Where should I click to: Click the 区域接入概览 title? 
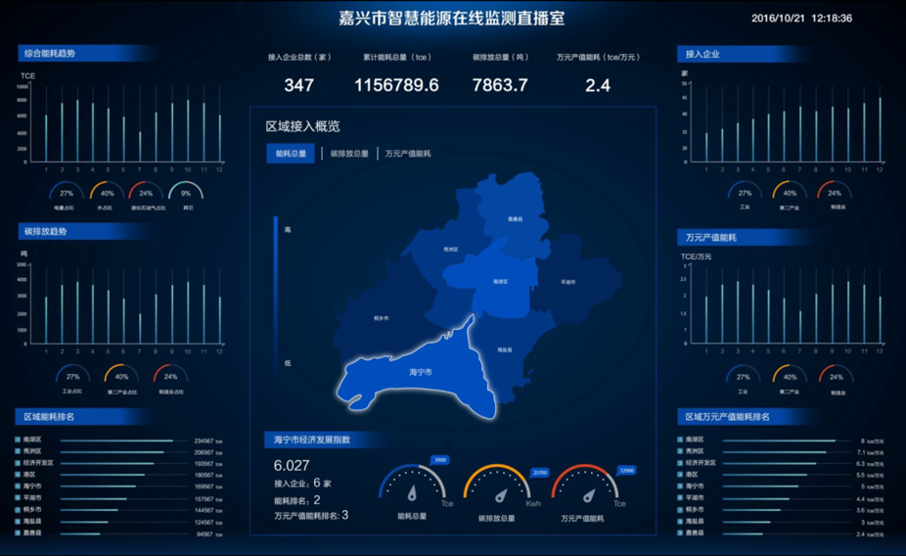point(302,126)
